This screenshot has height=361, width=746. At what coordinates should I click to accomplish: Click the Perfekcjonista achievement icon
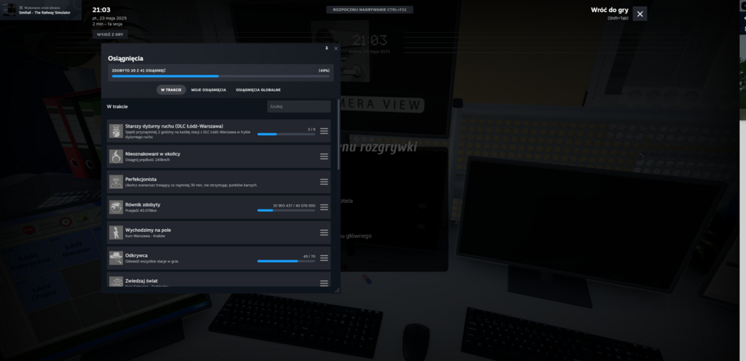[116, 182]
